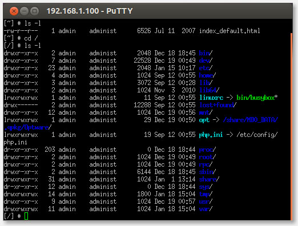The height and width of the screenshot is (226, 298).
Task: Click the date 'Jul 11 2007'
Action: (175, 31)
